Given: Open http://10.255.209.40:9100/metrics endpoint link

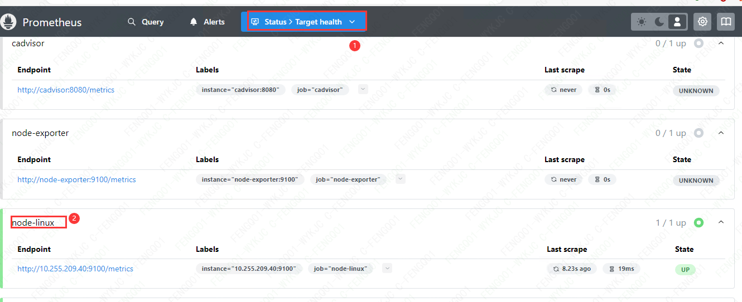Looking at the screenshot, I should pyautogui.click(x=75, y=269).
